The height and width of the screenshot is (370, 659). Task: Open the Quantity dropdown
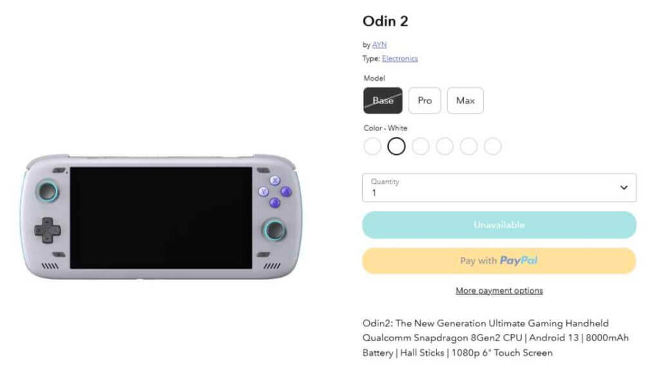(x=499, y=187)
